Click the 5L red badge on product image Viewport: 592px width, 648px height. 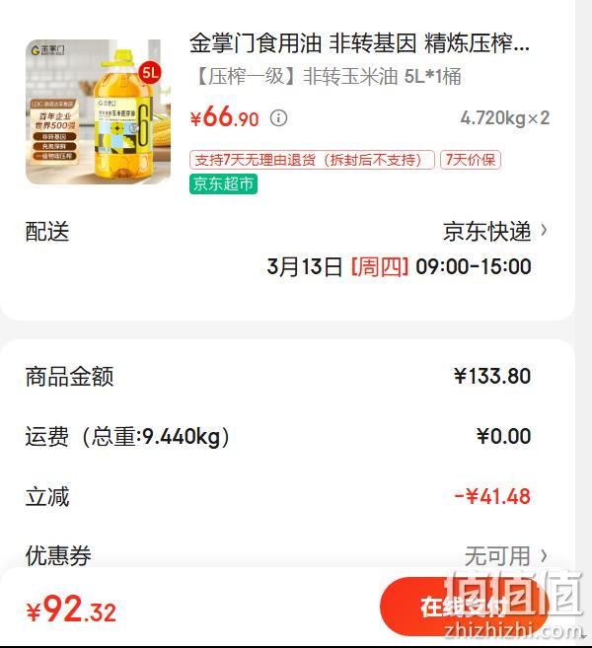point(150,73)
